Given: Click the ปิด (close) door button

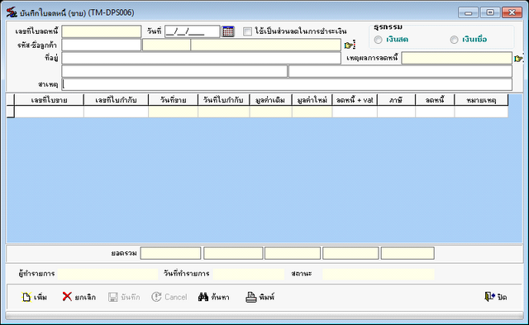Looking at the screenshot, I should point(496,297).
